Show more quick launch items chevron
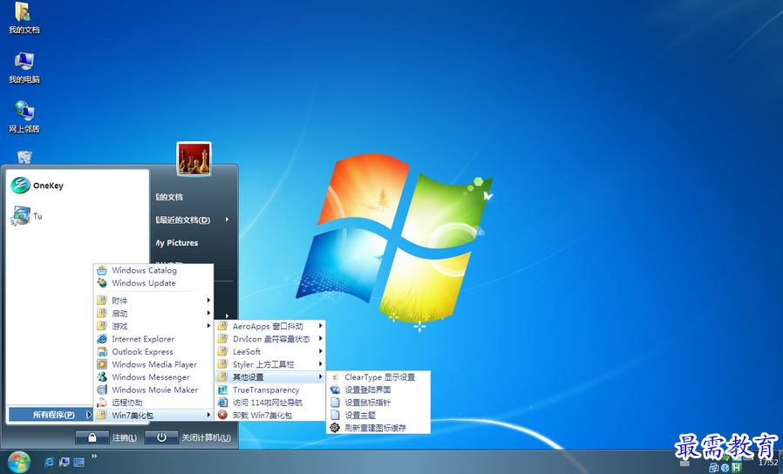Image resolution: width=783 pixels, height=474 pixels. pyautogui.click(x=94, y=456)
